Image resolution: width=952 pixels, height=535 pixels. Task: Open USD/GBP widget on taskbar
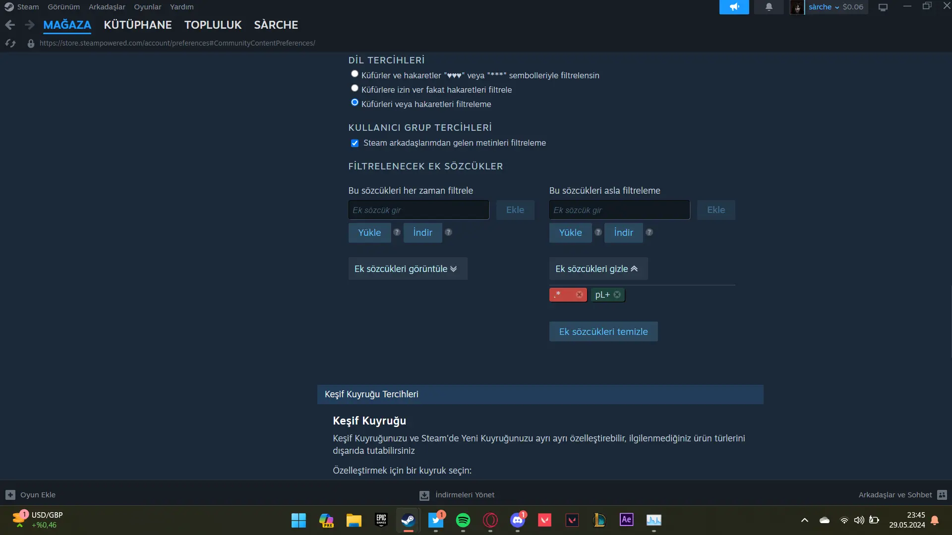point(37,520)
